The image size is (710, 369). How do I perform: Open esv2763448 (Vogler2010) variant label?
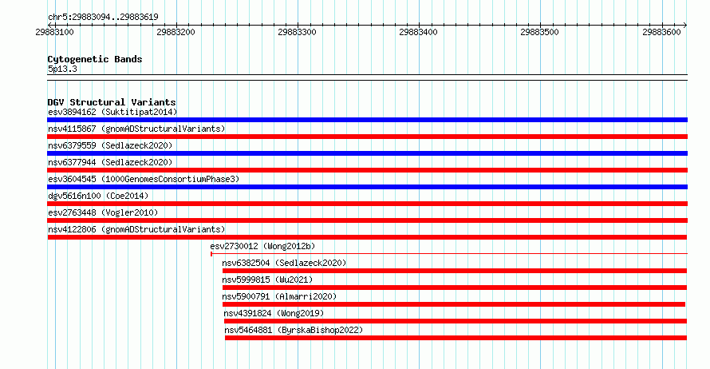(x=103, y=212)
